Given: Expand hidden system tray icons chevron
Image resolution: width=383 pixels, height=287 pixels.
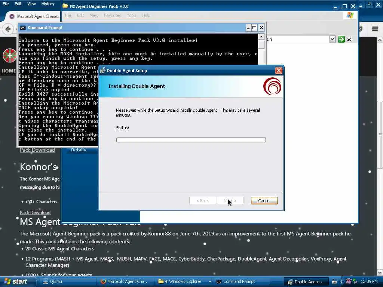Looking at the screenshot, I should (341, 282).
